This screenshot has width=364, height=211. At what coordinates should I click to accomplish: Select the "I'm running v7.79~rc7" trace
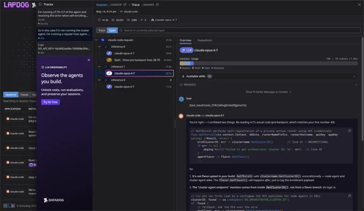click(x=64, y=18)
